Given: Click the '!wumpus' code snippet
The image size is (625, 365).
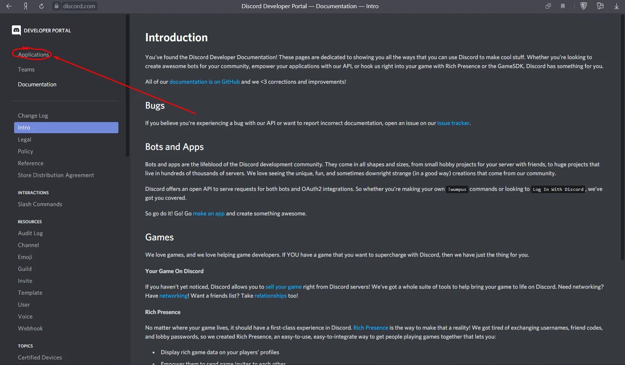Looking at the screenshot, I should pos(457,189).
